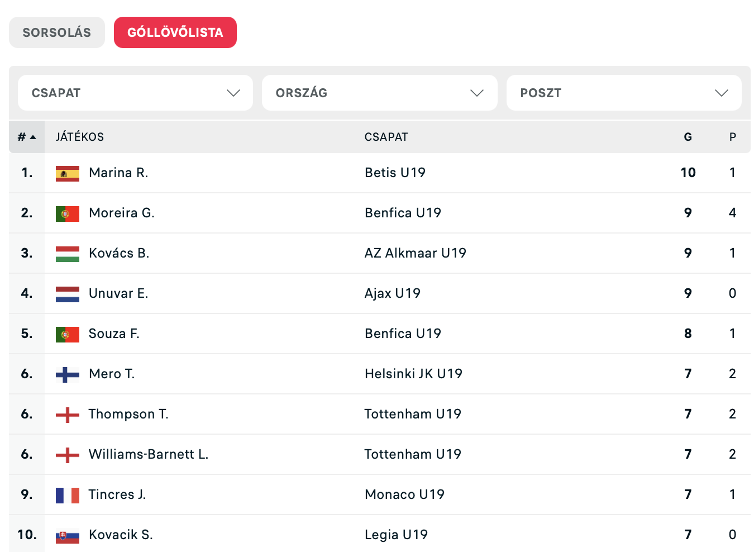Switch to the SORSOLÁS tab

tap(56, 32)
